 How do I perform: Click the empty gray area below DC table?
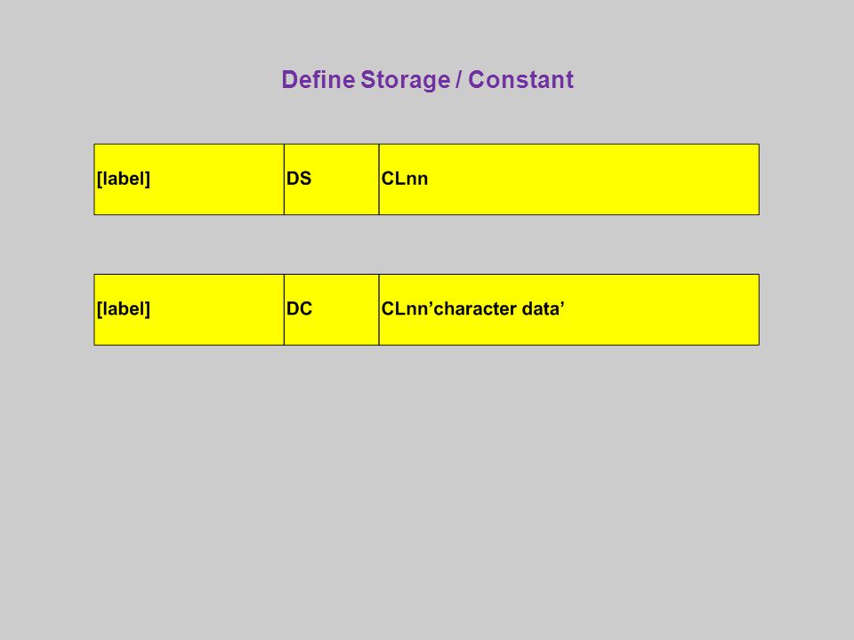[427, 490]
